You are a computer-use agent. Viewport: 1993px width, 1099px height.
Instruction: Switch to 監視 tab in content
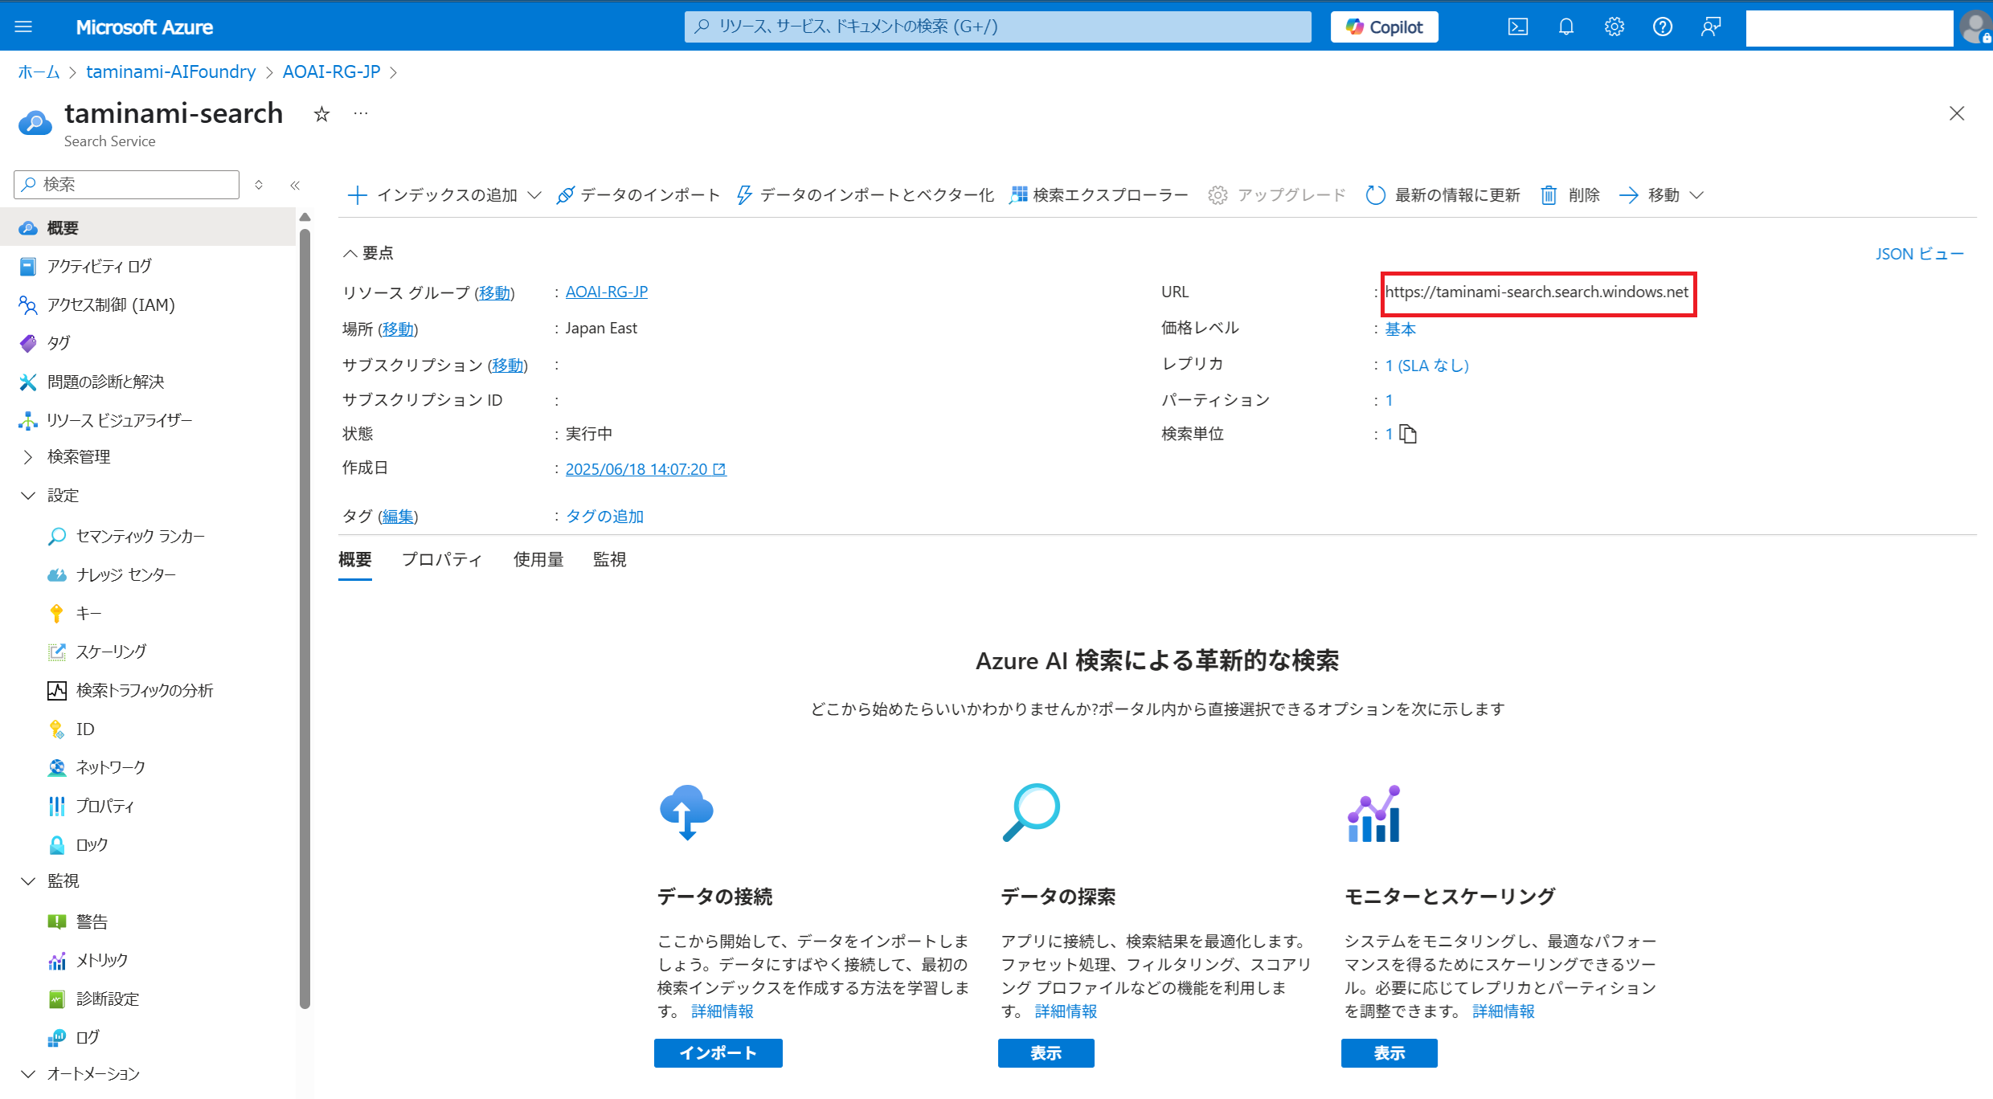[x=609, y=559]
